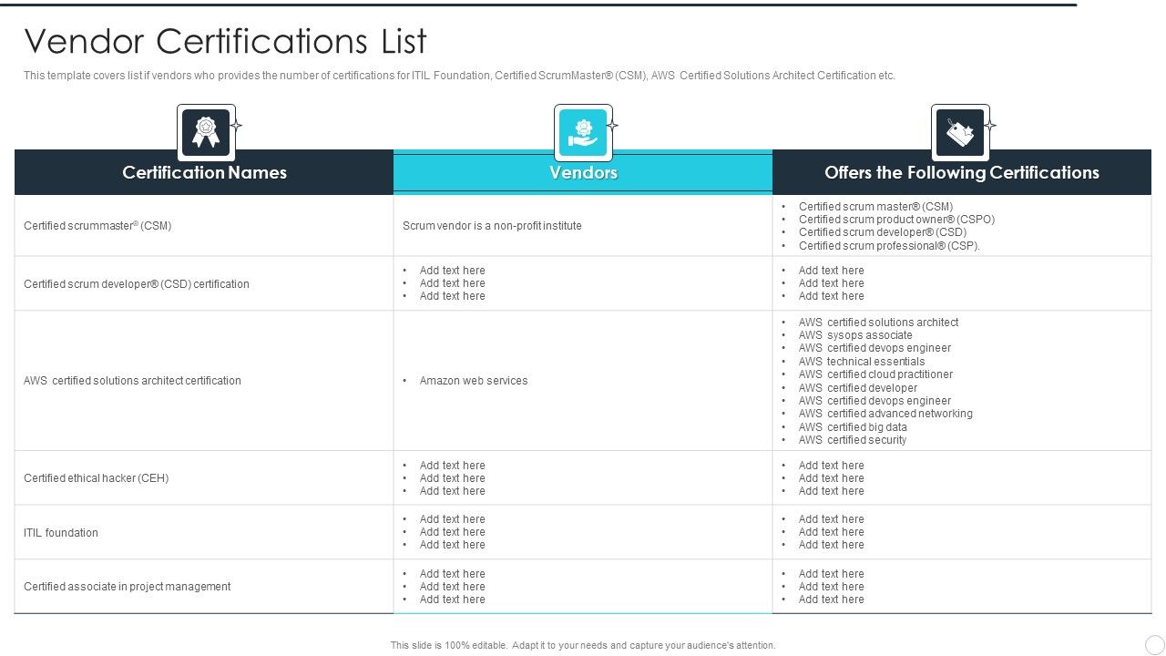
Task: Select the Certified scrummaster (CSM) cell
Action: 97,226
